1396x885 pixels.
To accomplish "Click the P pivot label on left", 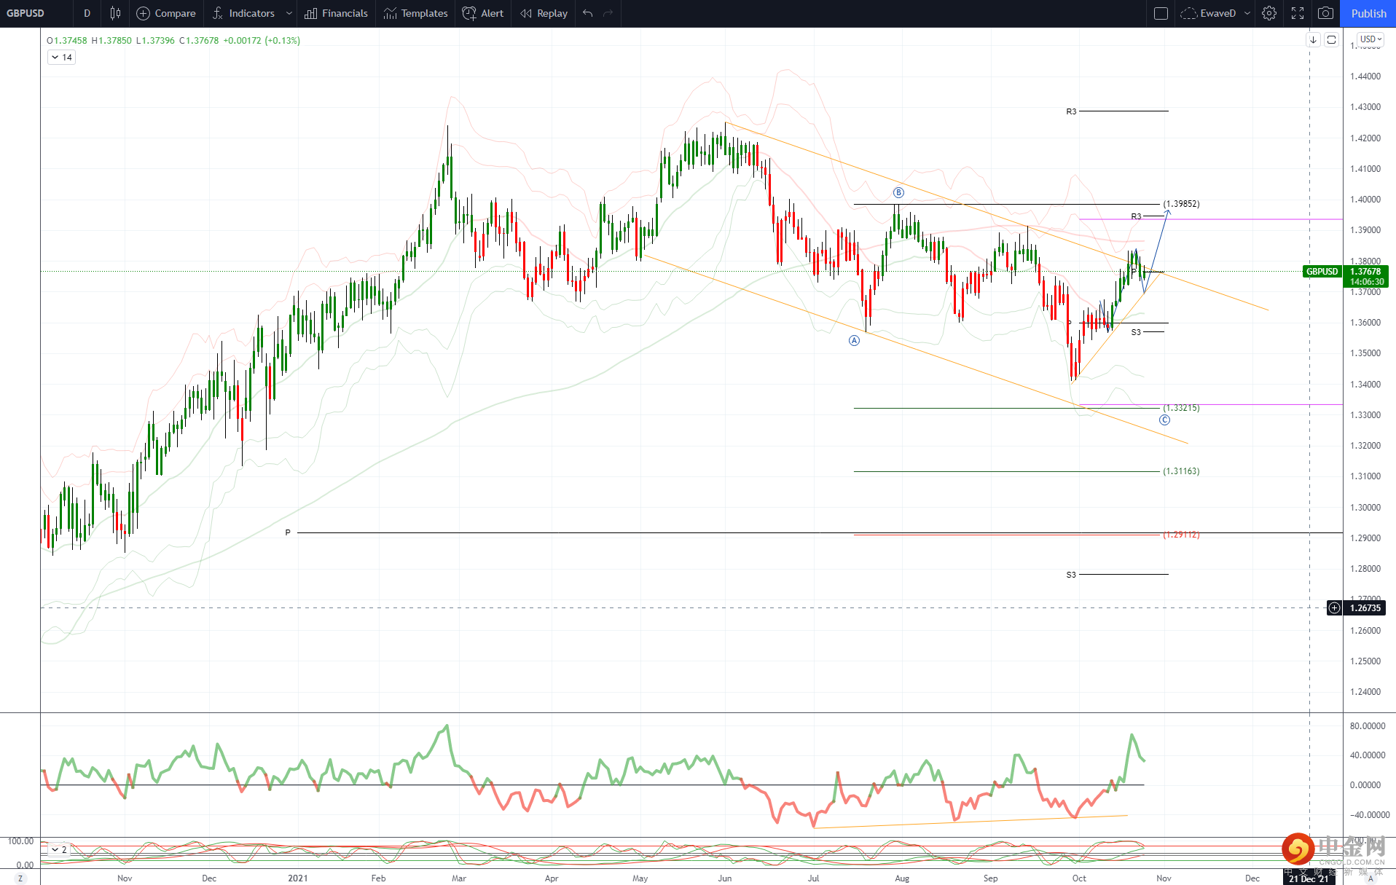I will click(288, 532).
